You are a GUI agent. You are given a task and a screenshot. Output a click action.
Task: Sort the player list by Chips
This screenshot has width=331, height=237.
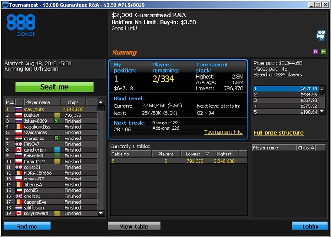[73, 102]
